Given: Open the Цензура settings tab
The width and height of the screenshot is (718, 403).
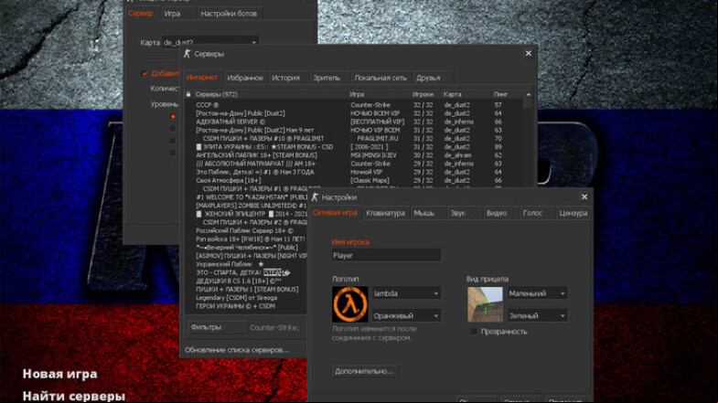Looking at the screenshot, I should coord(573,213).
